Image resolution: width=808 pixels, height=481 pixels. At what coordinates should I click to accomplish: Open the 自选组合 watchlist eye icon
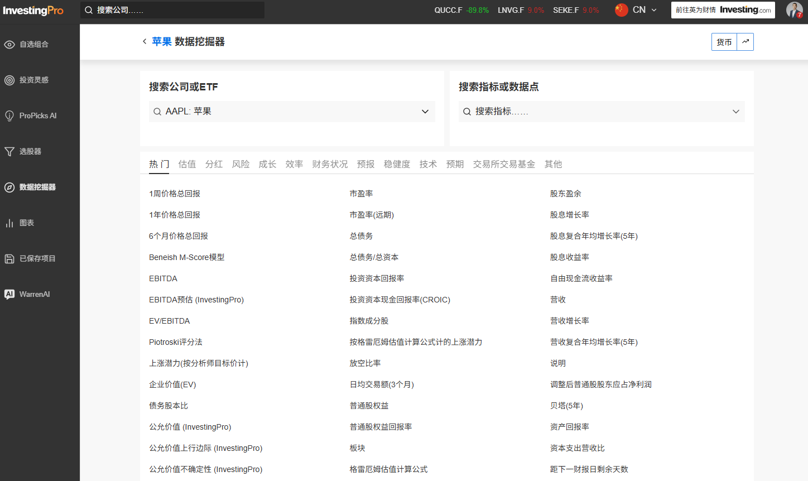[x=9, y=45]
